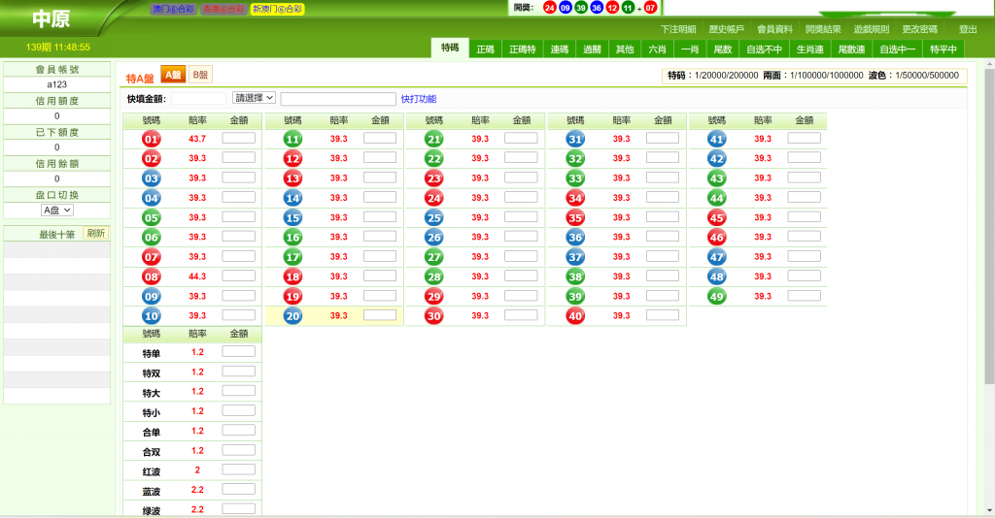
Task: Click the amount field for number 49
Action: click(804, 295)
